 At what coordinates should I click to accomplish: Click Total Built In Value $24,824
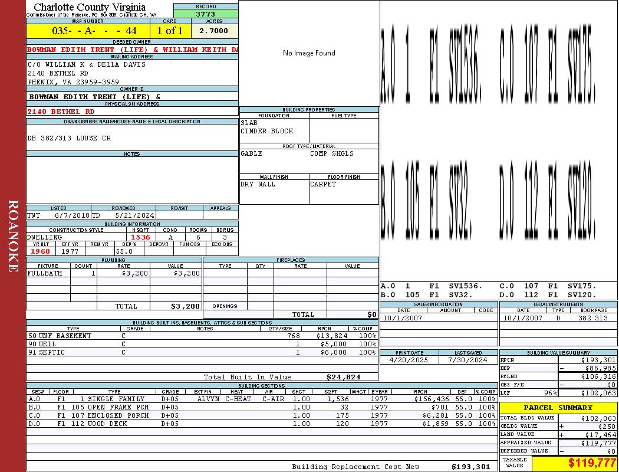344,377
